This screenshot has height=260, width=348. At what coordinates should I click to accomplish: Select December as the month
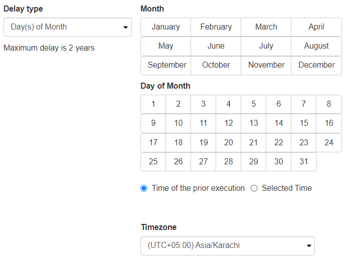point(316,65)
